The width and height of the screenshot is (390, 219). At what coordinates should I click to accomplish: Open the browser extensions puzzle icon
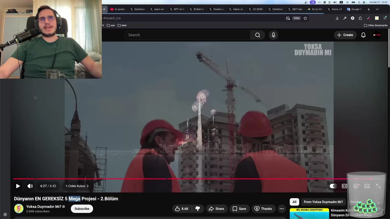point(360,18)
